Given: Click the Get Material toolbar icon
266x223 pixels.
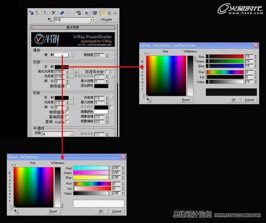Looking at the screenshot, I should pyautogui.click(x=31, y=13).
